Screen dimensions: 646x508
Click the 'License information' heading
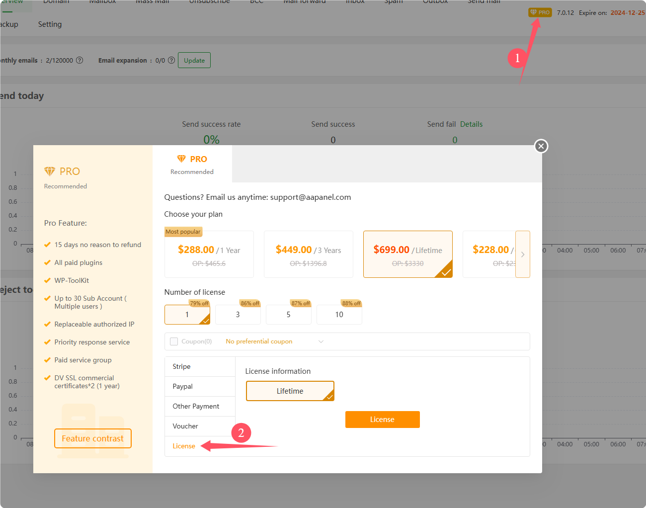point(278,371)
